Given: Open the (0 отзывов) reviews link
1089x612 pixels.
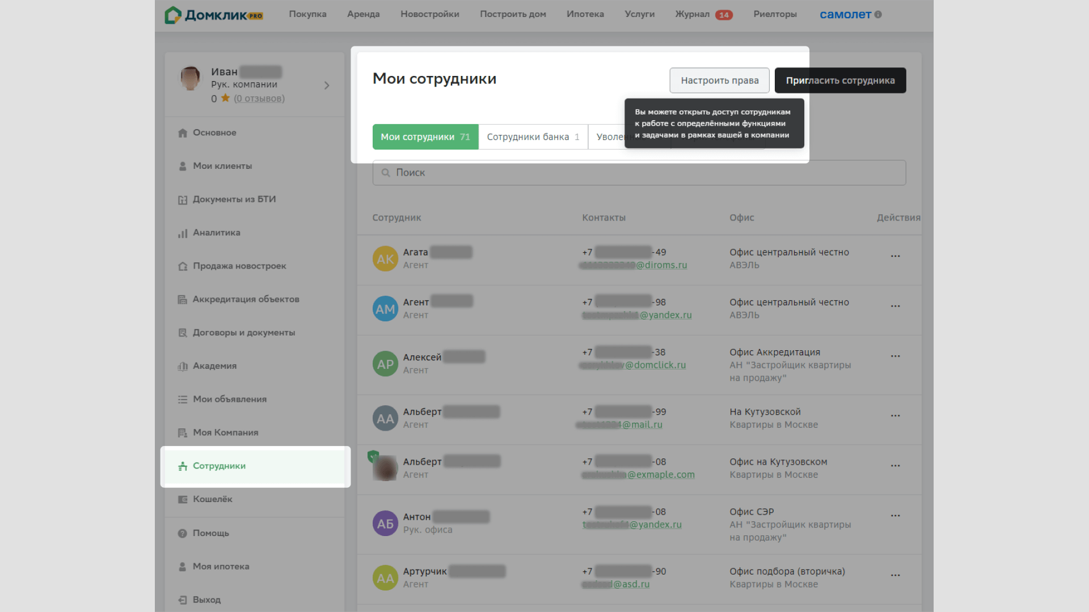Looking at the screenshot, I should coord(259,99).
